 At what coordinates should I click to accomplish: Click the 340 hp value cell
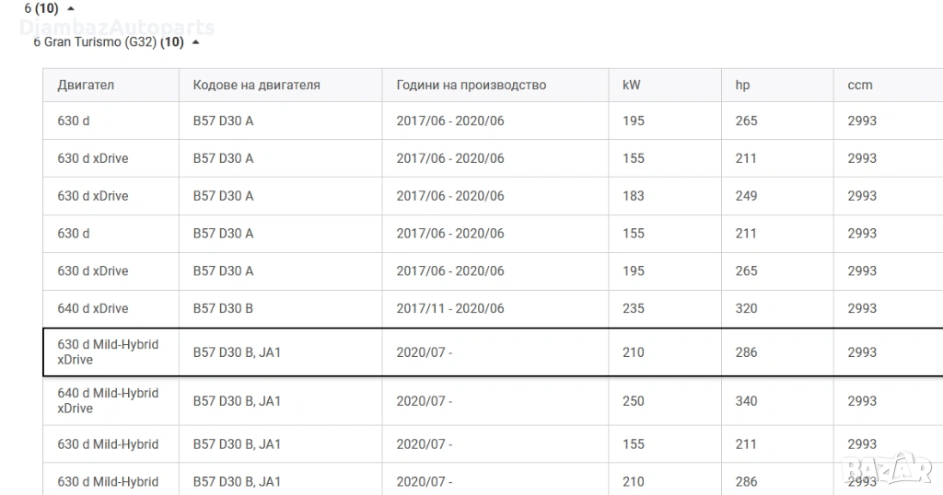746,400
